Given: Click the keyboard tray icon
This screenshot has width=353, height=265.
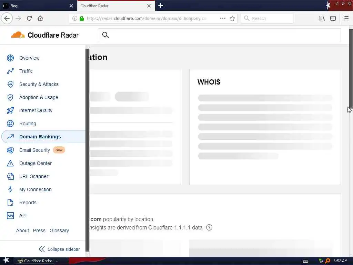Looking at the screenshot, I should (305, 262).
